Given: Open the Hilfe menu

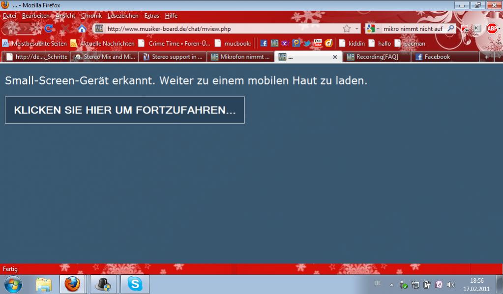Looking at the screenshot, I should coord(171,16).
